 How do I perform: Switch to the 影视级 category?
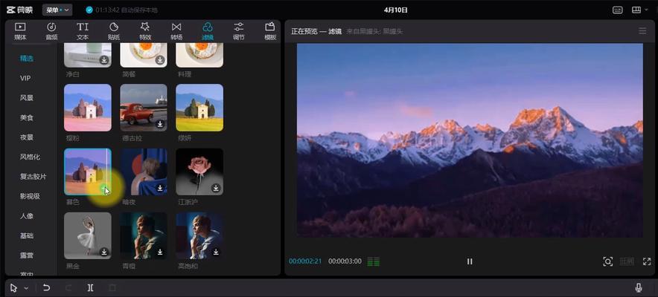30,196
